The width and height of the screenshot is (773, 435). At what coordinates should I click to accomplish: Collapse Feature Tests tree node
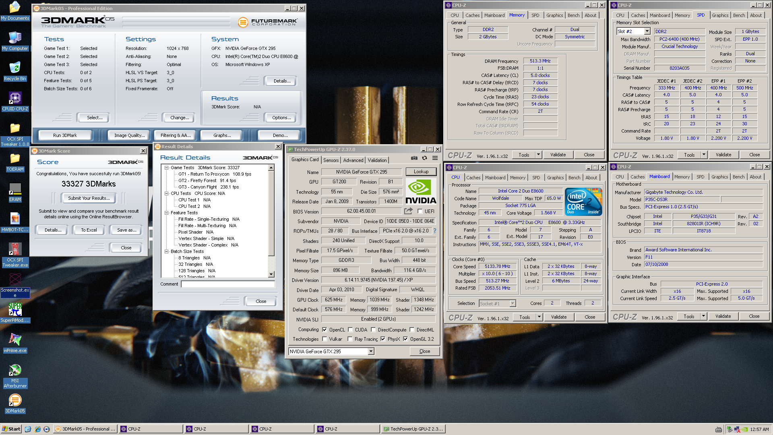[x=166, y=213]
